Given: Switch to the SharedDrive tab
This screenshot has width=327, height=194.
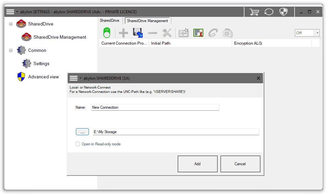Looking at the screenshot, I should click(x=109, y=20).
